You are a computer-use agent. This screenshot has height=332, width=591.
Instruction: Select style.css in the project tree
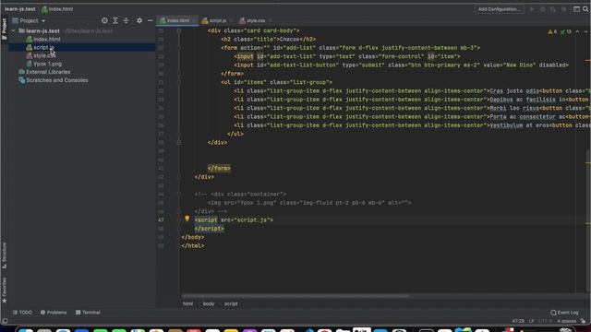pos(41,55)
